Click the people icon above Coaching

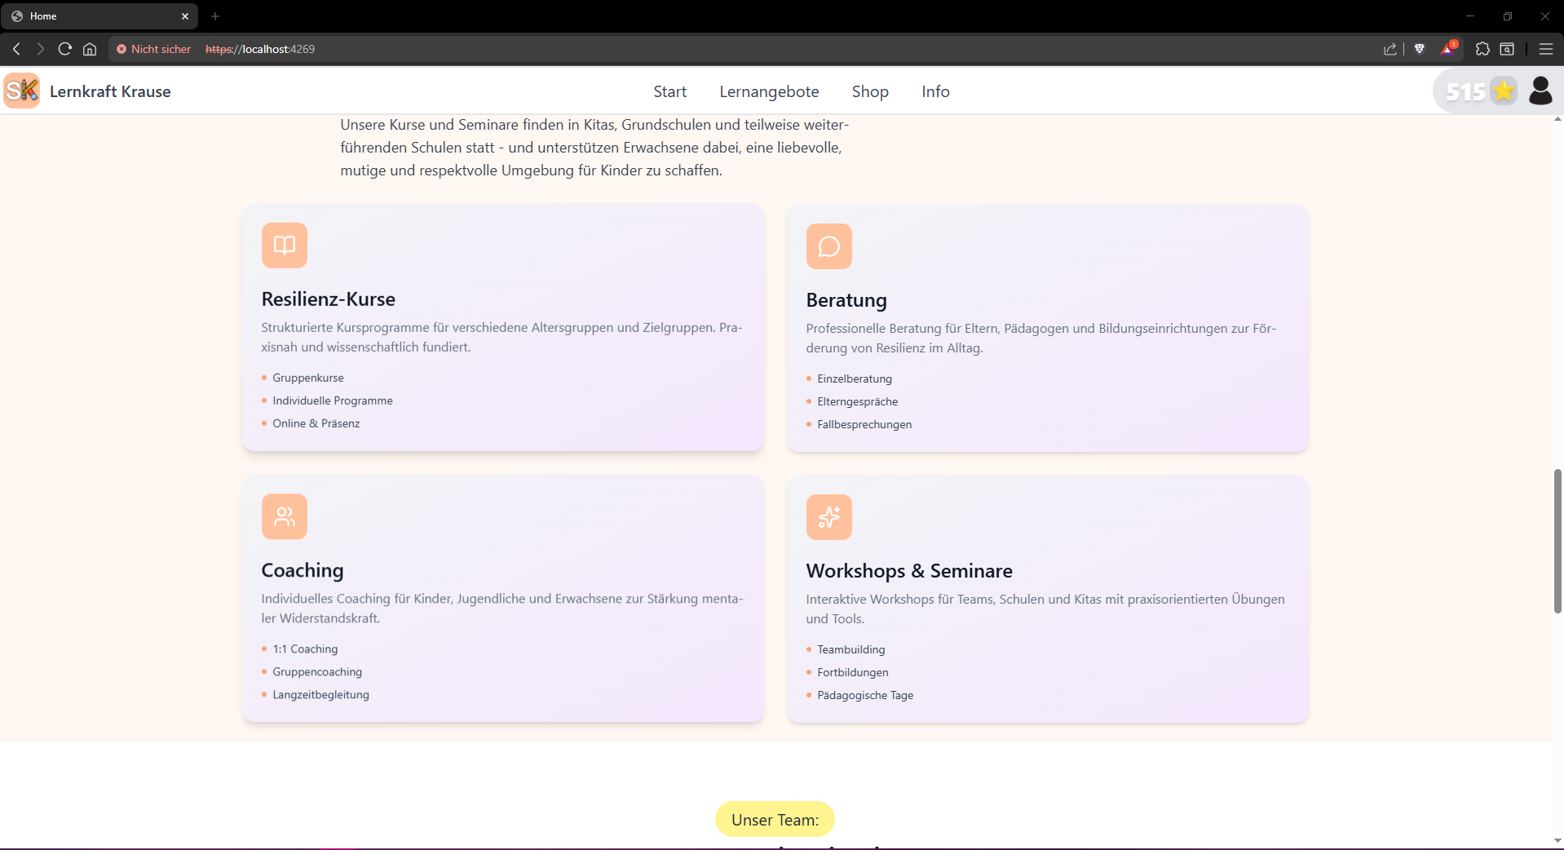click(284, 516)
